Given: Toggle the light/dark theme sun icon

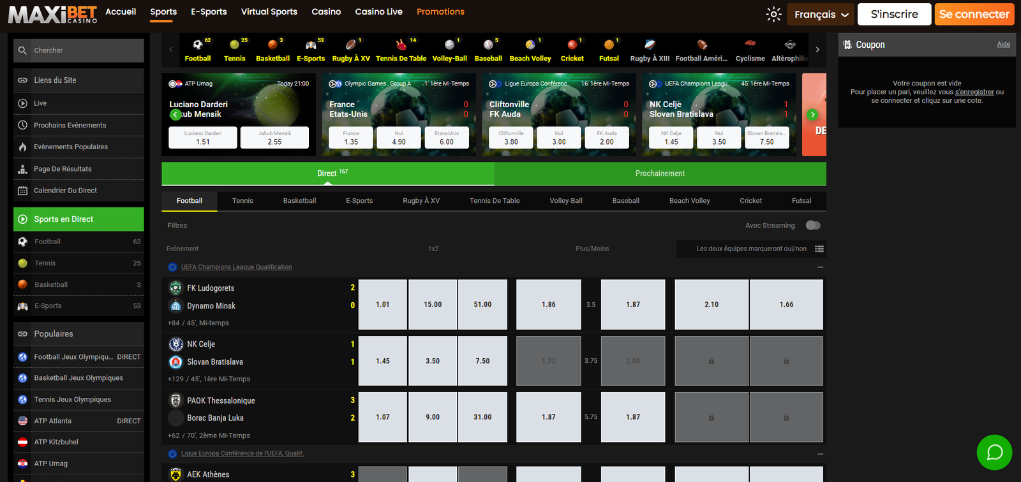Looking at the screenshot, I should point(773,14).
